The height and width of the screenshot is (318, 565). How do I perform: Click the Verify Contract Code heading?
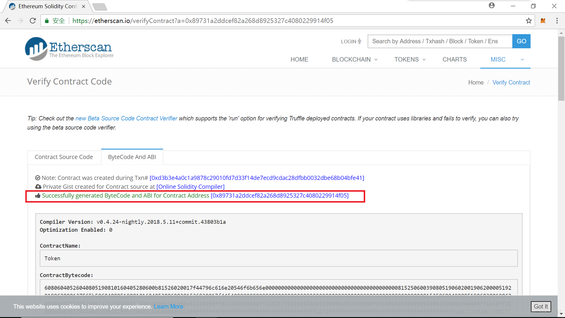[69, 82]
